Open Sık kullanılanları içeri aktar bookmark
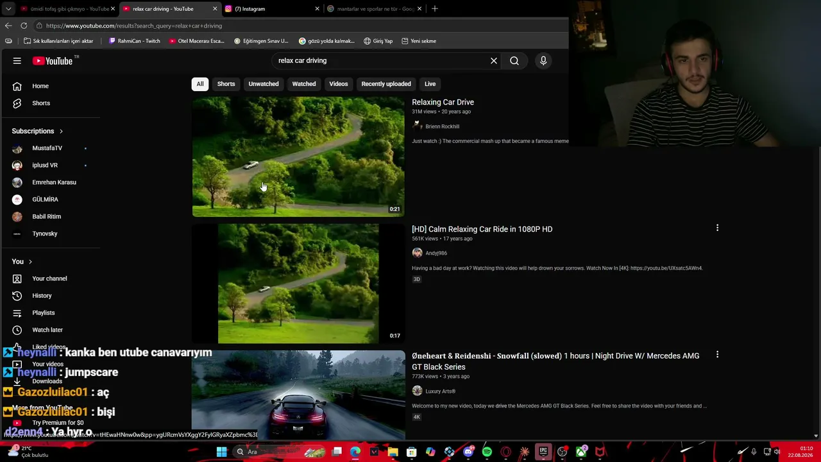 pyautogui.click(x=58, y=41)
